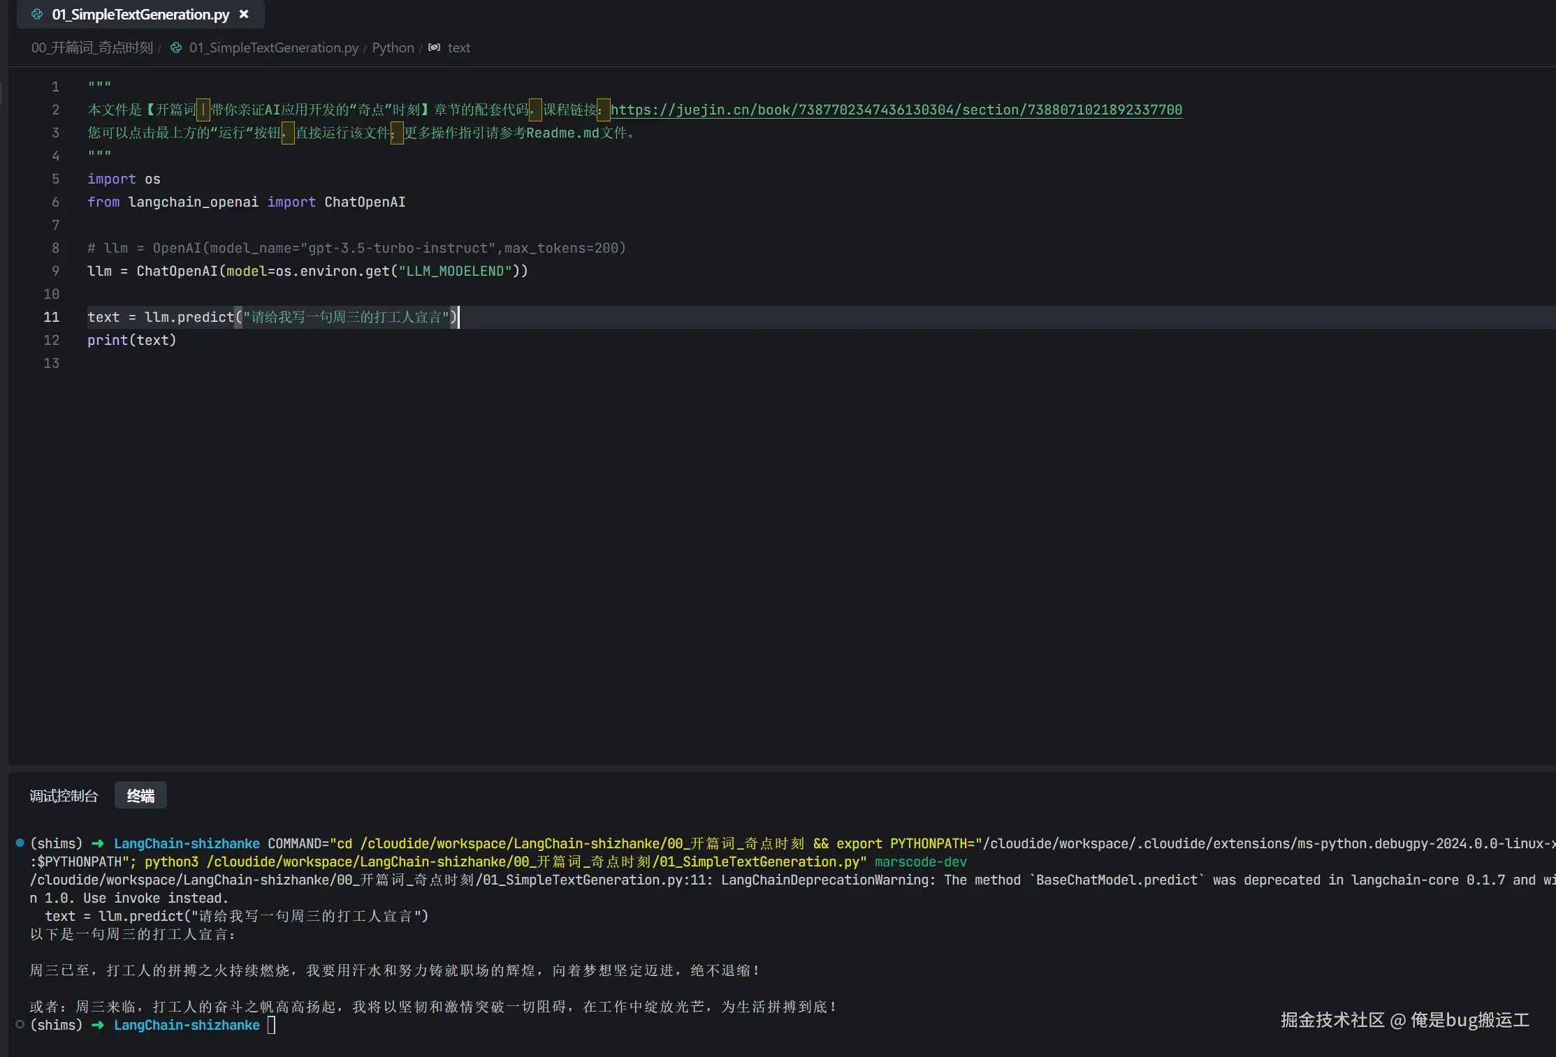1556x1057 pixels.
Task: Place cursor on the print(text) line
Action: tap(131, 340)
